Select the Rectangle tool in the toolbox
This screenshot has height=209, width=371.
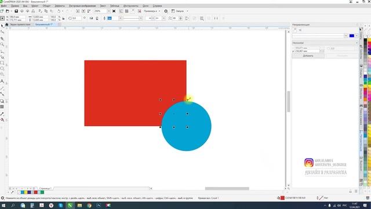(x=2, y=63)
